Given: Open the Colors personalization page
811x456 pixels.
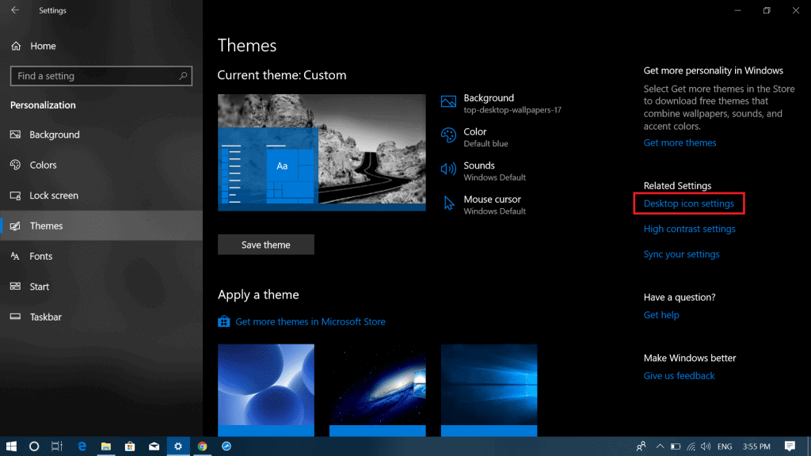Looking at the screenshot, I should pyautogui.click(x=101, y=165).
